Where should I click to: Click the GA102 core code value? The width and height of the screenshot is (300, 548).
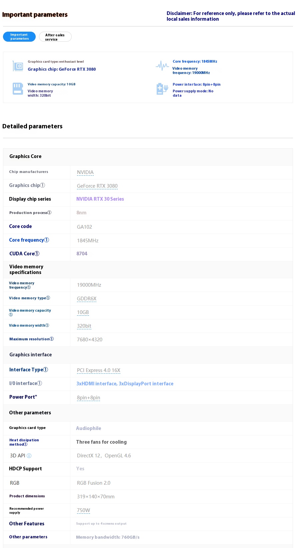(84, 227)
